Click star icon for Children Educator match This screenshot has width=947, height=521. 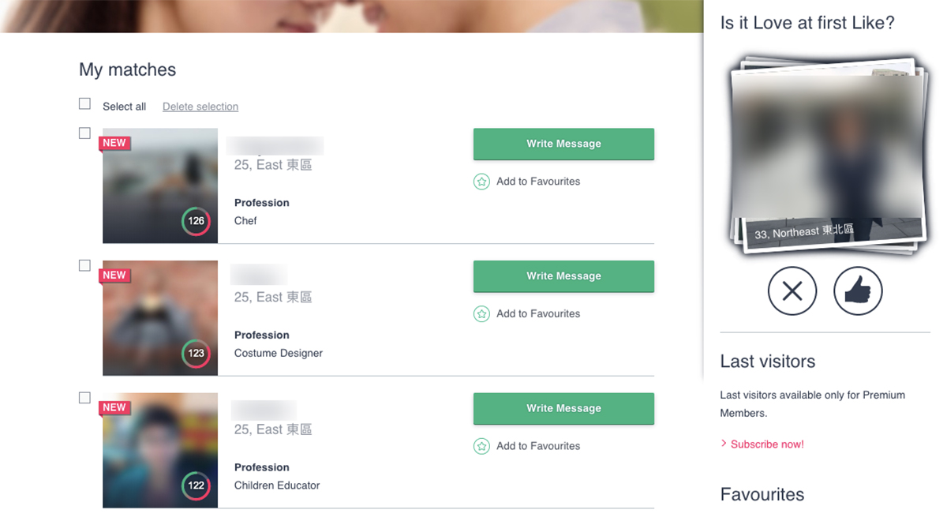pyautogui.click(x=481, y=446)
